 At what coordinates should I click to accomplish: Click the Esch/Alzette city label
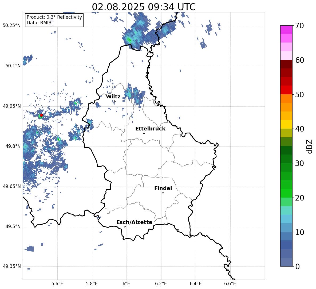pos(134,222)
